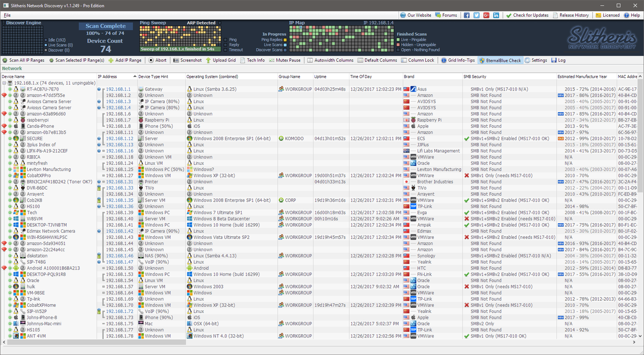Click the SMB Security column header

pyautogui.click(x=509, y=76)
